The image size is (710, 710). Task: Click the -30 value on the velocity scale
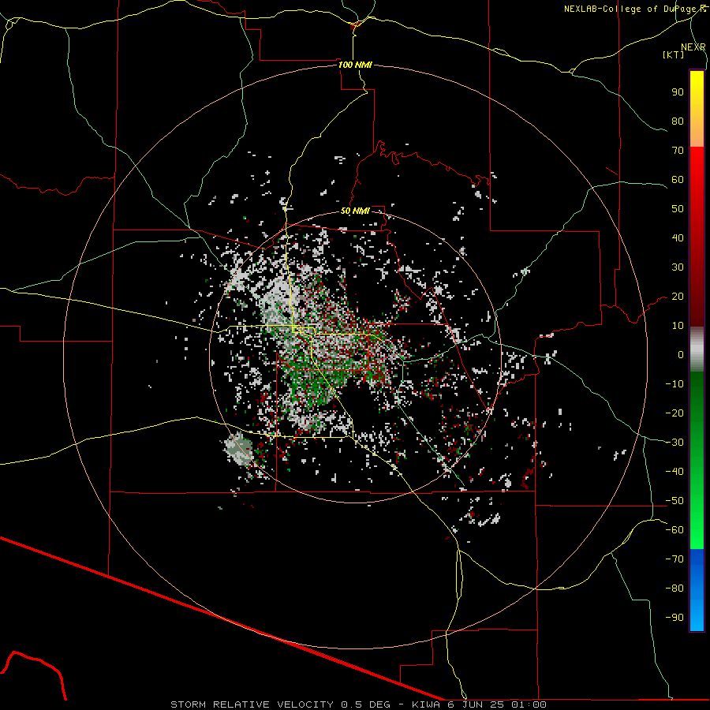pos(674,443)
